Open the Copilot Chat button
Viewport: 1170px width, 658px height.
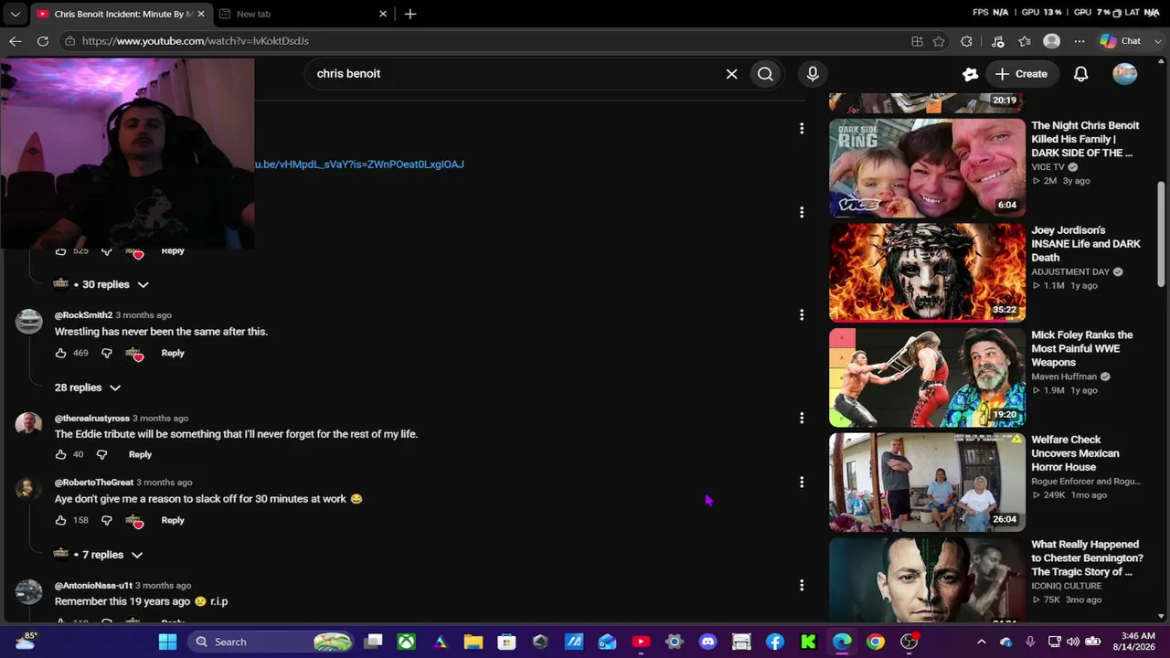(x=1121, y=41)
